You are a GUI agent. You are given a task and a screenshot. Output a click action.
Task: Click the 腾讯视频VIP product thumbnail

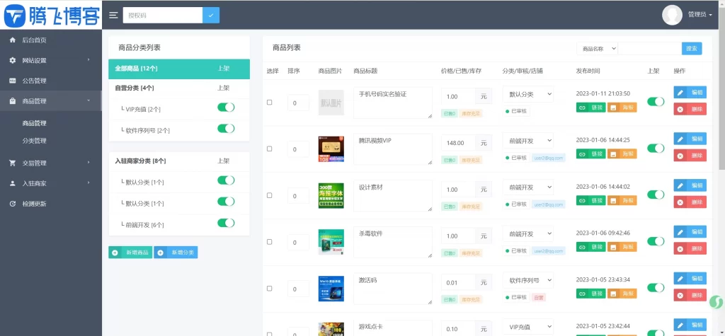click(331, 149)
